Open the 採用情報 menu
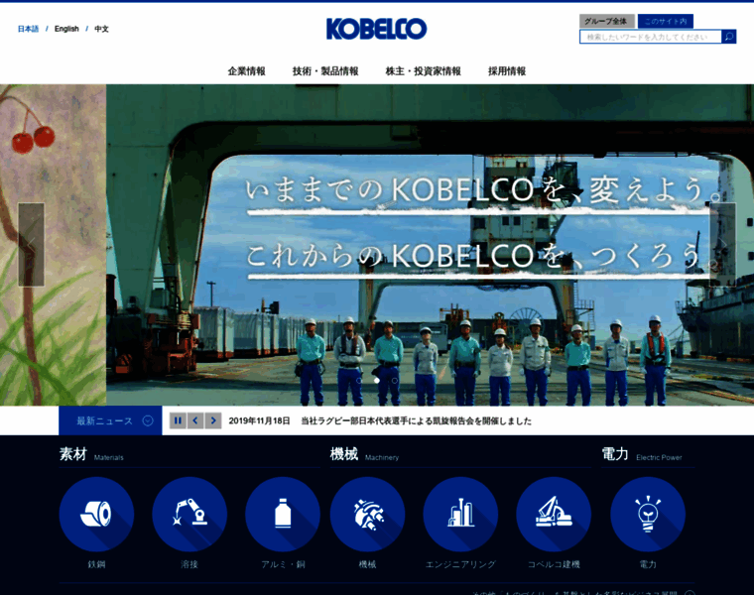Image resolution: width=754 pixels, height=595 pixels. tap(507, 71)
